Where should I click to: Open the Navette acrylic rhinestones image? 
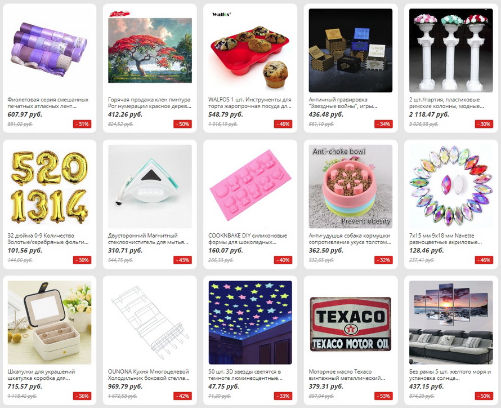(x=451, y=187)
